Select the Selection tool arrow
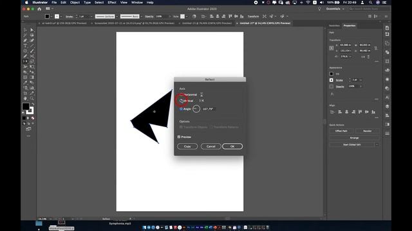Screen dimensions: 412x231 (x=25, y=30)
